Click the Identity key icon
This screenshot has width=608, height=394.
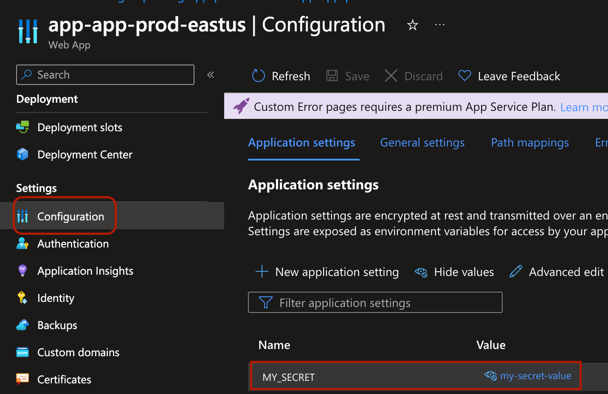click(x=23, y=298)
